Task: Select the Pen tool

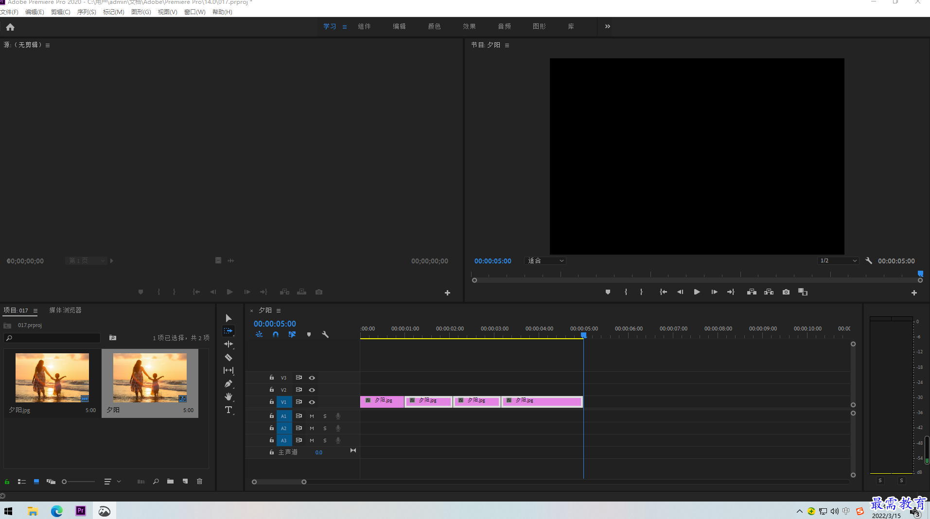Action: [228, 383]
